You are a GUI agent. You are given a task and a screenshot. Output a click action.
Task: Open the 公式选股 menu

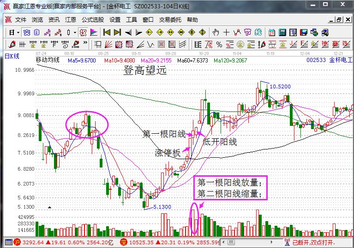pos(92,20)
